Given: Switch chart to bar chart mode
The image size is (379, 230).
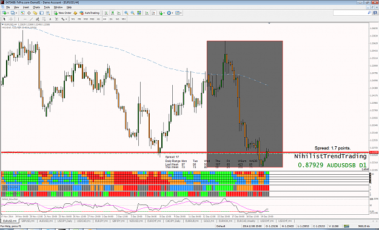Looking at the screenshot, I should [x=106, y=13].
